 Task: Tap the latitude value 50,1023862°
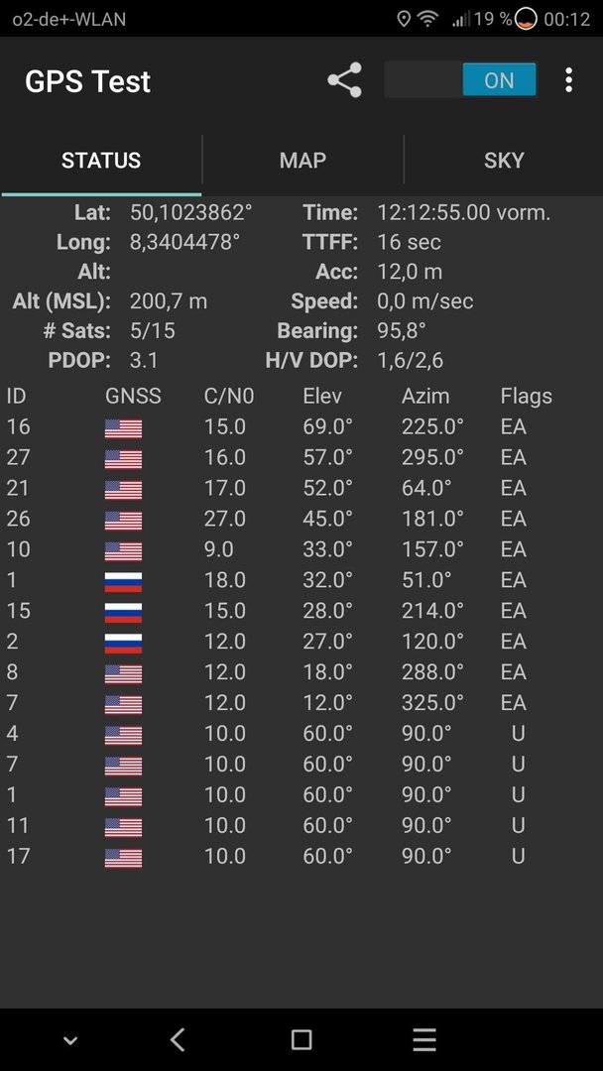[x=191, y=212]
